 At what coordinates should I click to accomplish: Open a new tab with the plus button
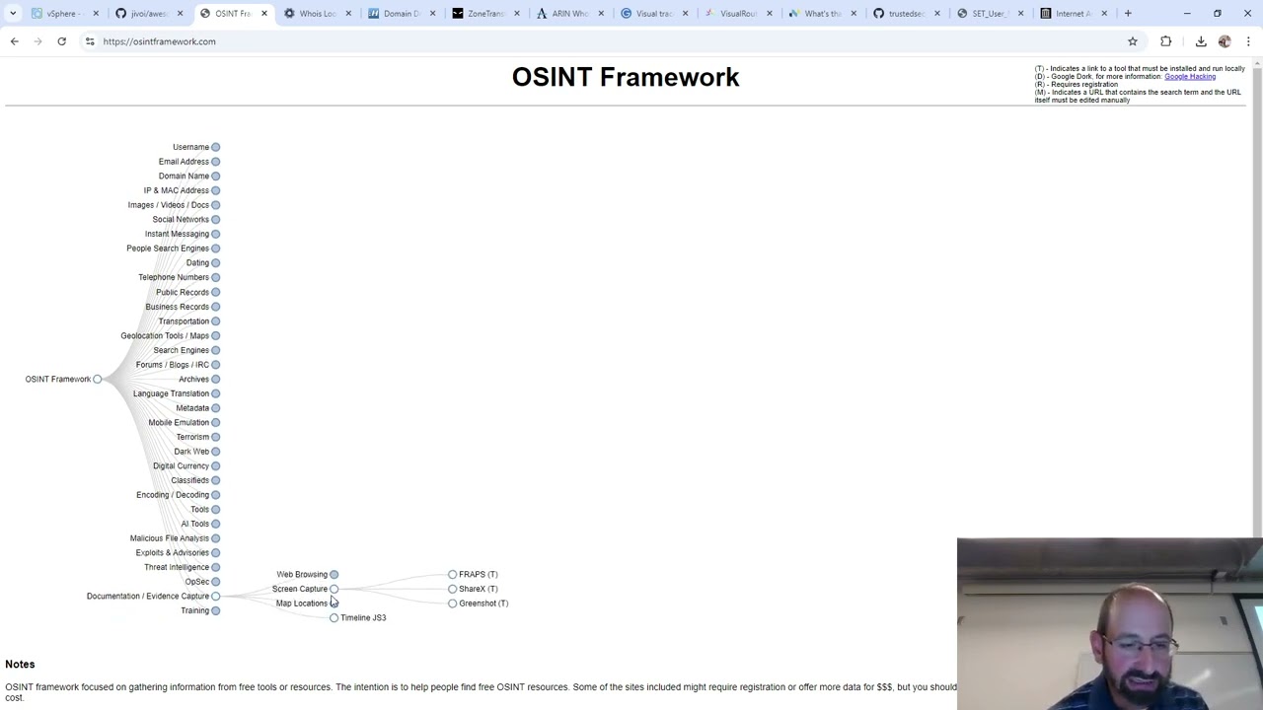coord(1128,14)
